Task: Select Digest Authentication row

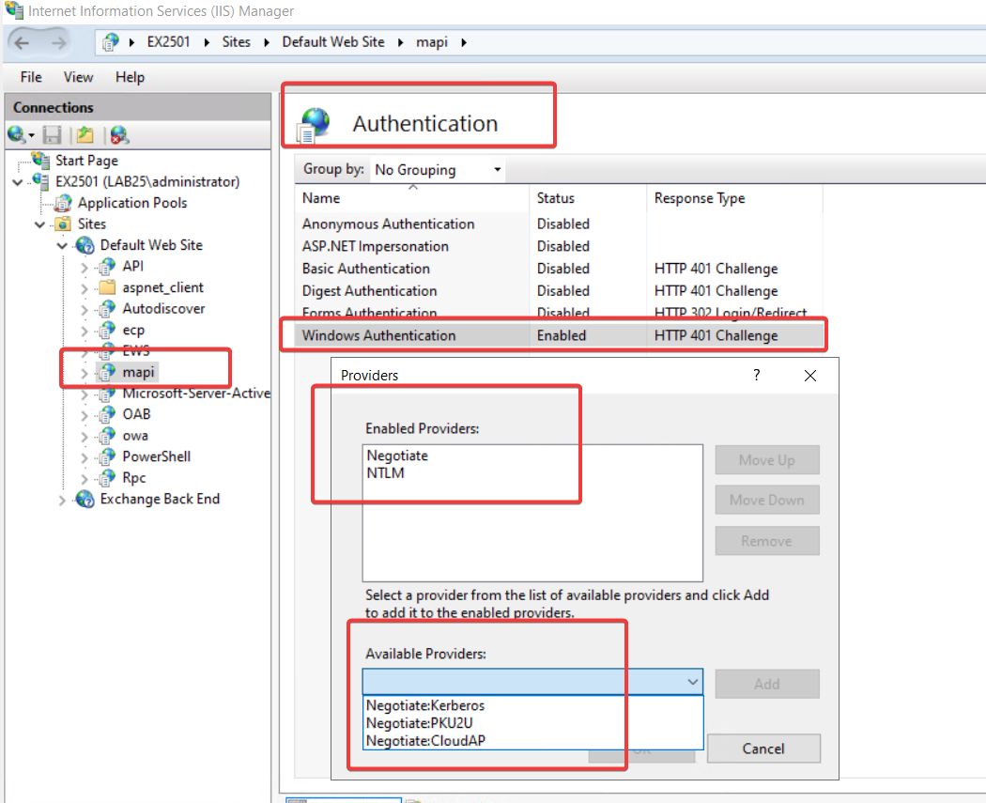Action: (x=560, y=291)
